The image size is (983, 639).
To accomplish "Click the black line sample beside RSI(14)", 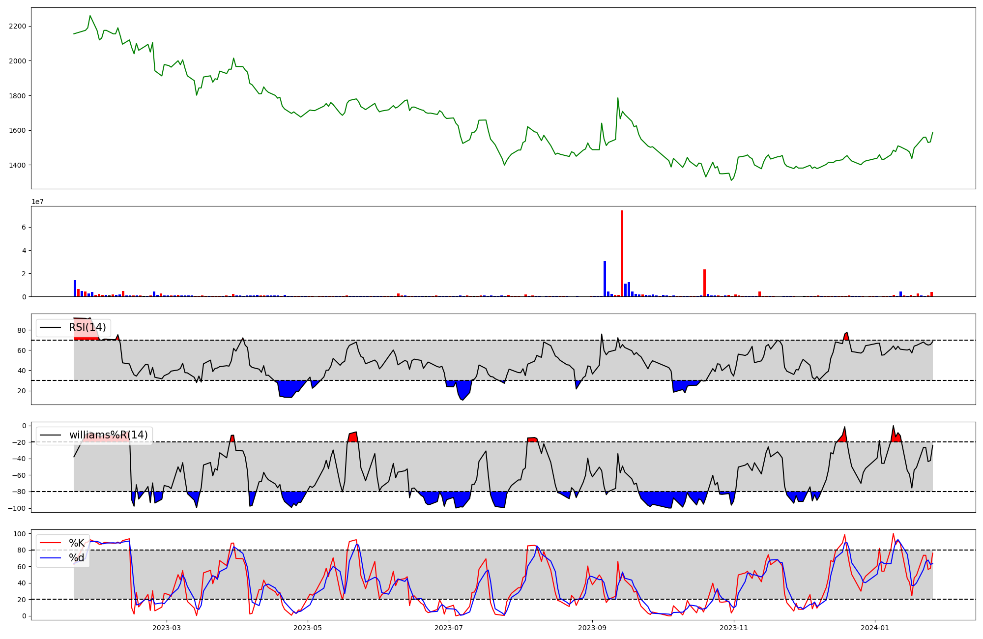I will [x=51, y=327].
